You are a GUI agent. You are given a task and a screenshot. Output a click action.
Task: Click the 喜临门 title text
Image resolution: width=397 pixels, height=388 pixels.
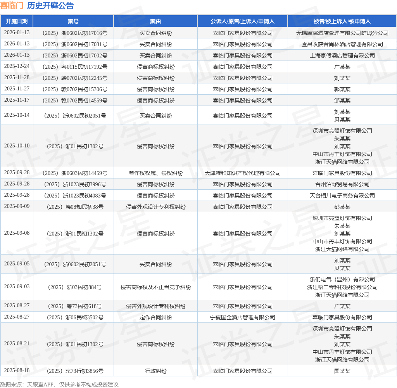pos(12,5)
